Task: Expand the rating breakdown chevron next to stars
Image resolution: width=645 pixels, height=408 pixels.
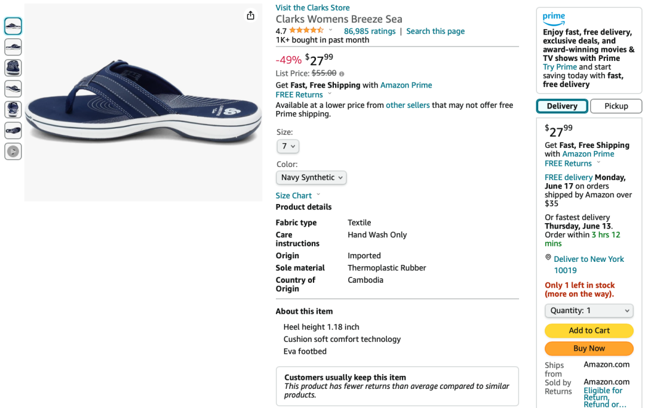Action: click(330, 30)
